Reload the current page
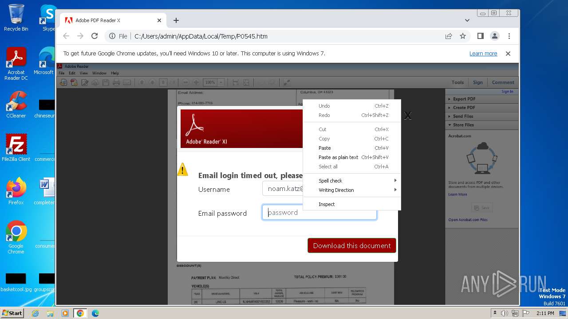 pos(95,36)
